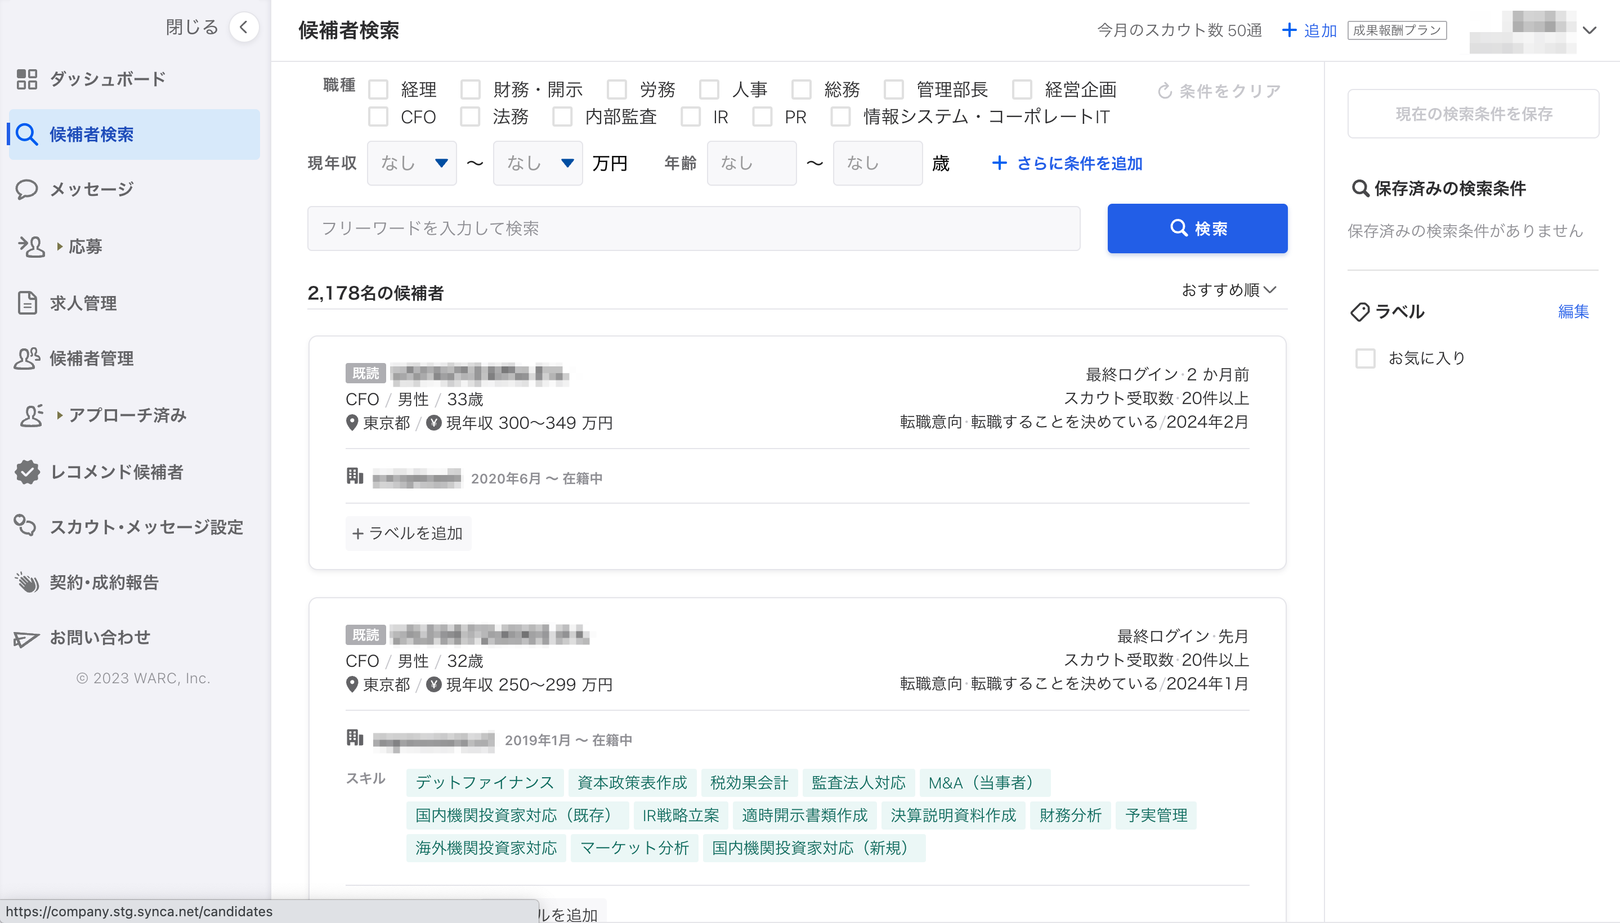Click the デットファイナンス skill tag
The image size is (1620, 923).
point(485,782)
